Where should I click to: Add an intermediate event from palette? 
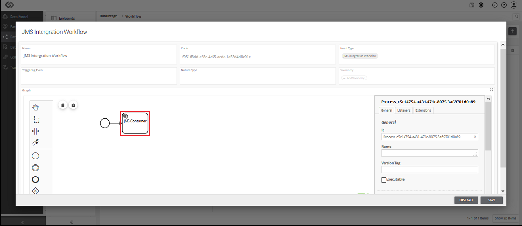point(36,168)
